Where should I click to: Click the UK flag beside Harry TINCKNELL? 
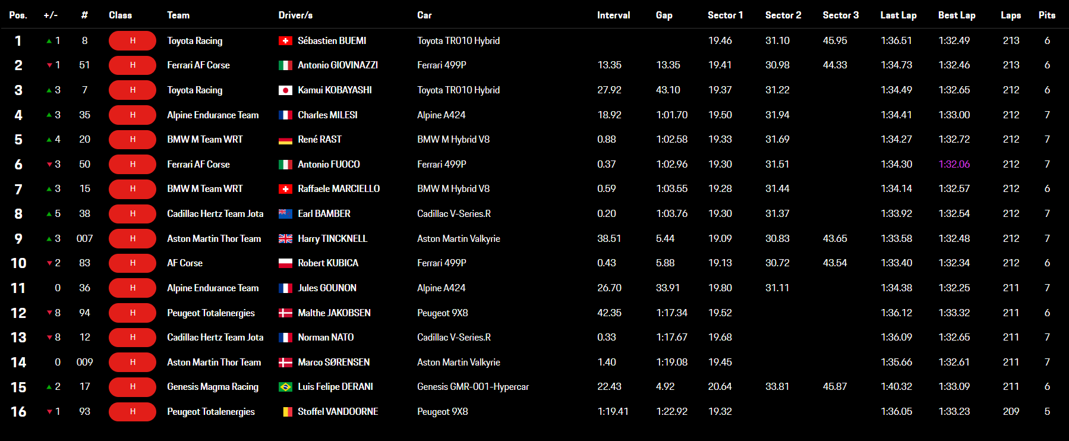pyautogui.click(x=285, y=239)
